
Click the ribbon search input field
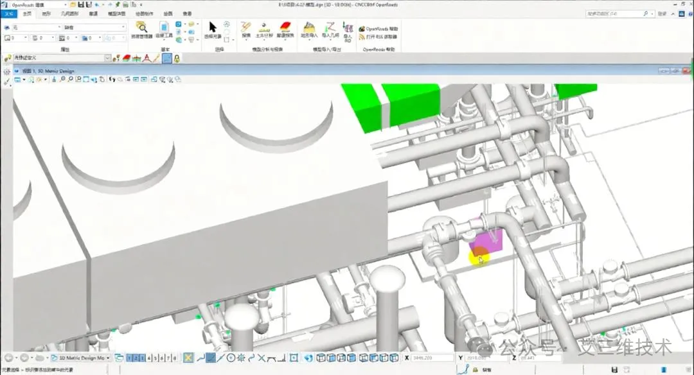click(x=614, y=13)
